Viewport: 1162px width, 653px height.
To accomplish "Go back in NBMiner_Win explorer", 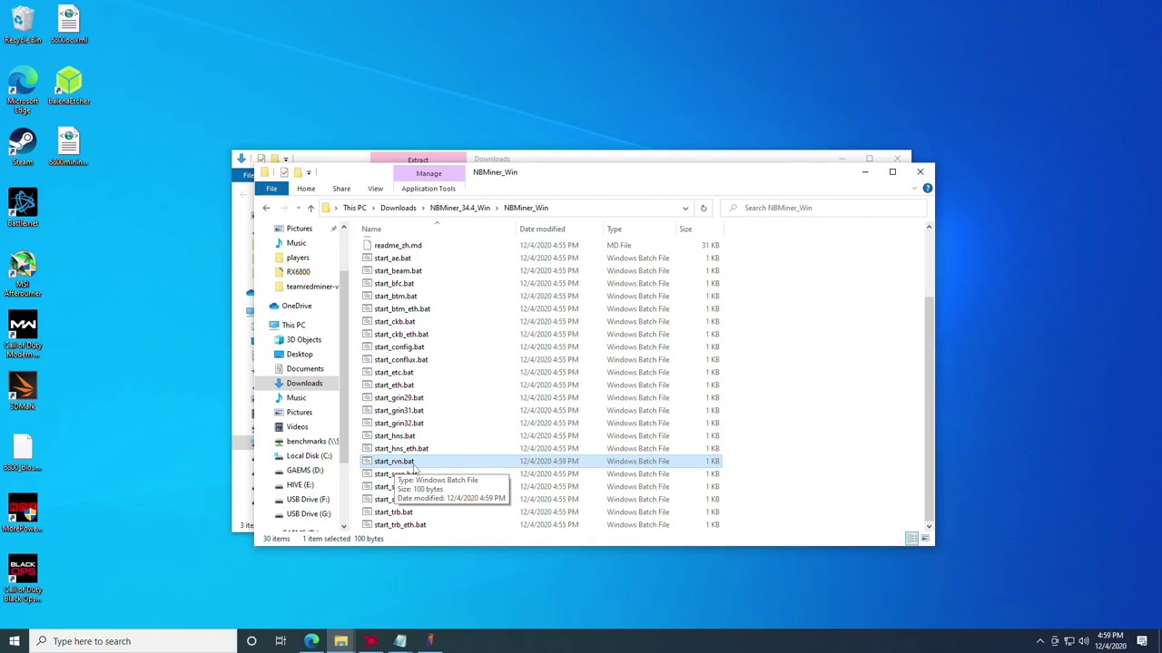I will [266, 208].
